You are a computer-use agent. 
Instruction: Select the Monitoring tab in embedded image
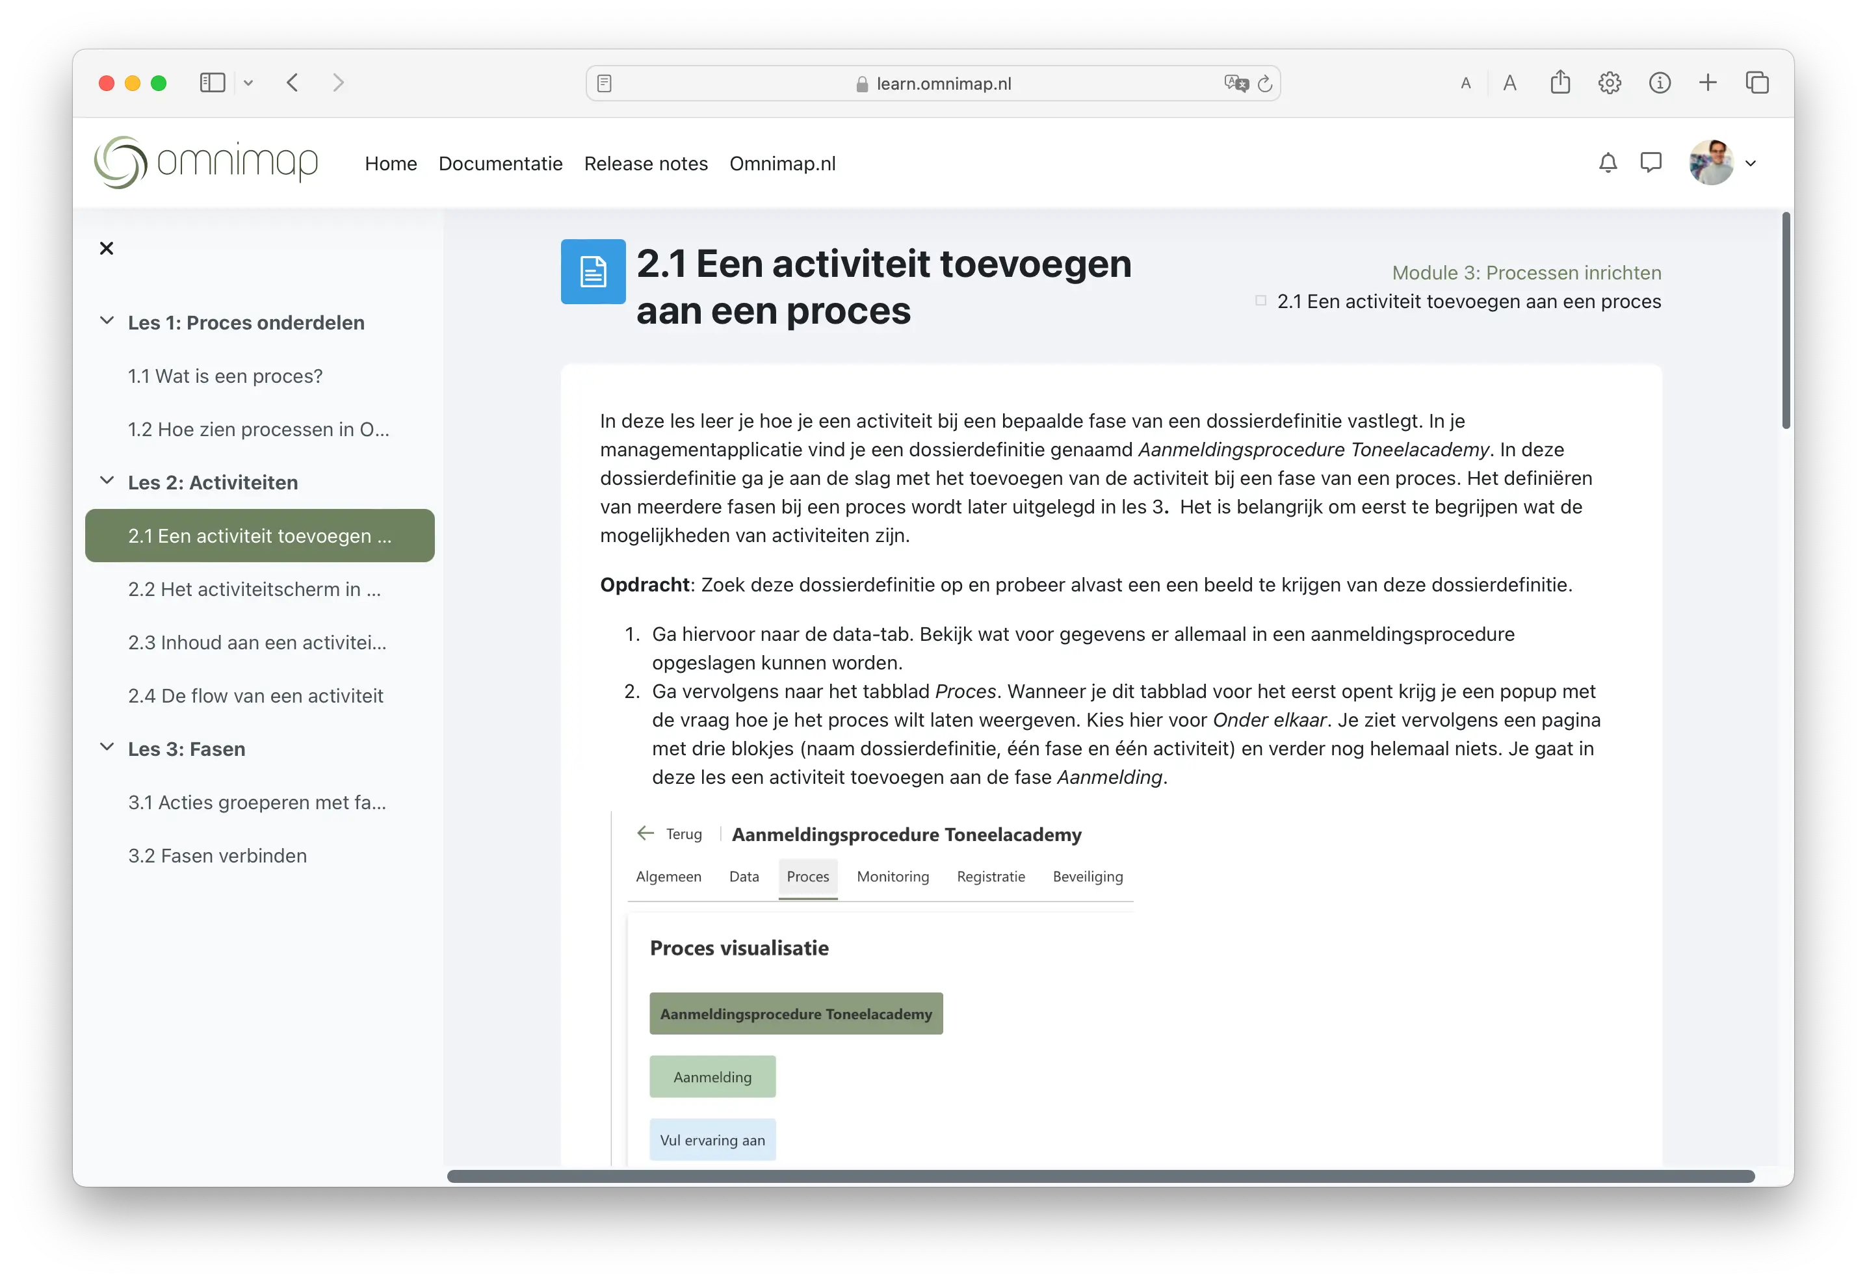click(893, 876)
